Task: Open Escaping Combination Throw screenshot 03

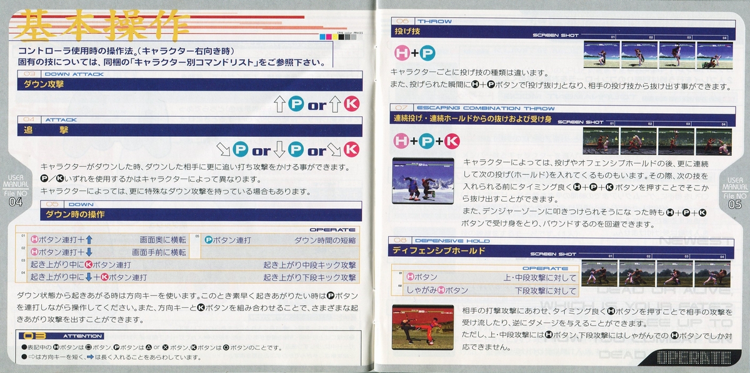Action: [676, 142]
